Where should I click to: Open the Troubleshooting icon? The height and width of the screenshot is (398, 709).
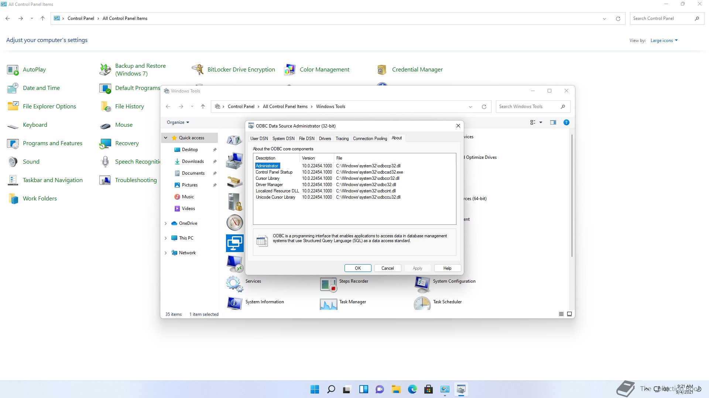[105, 180]
